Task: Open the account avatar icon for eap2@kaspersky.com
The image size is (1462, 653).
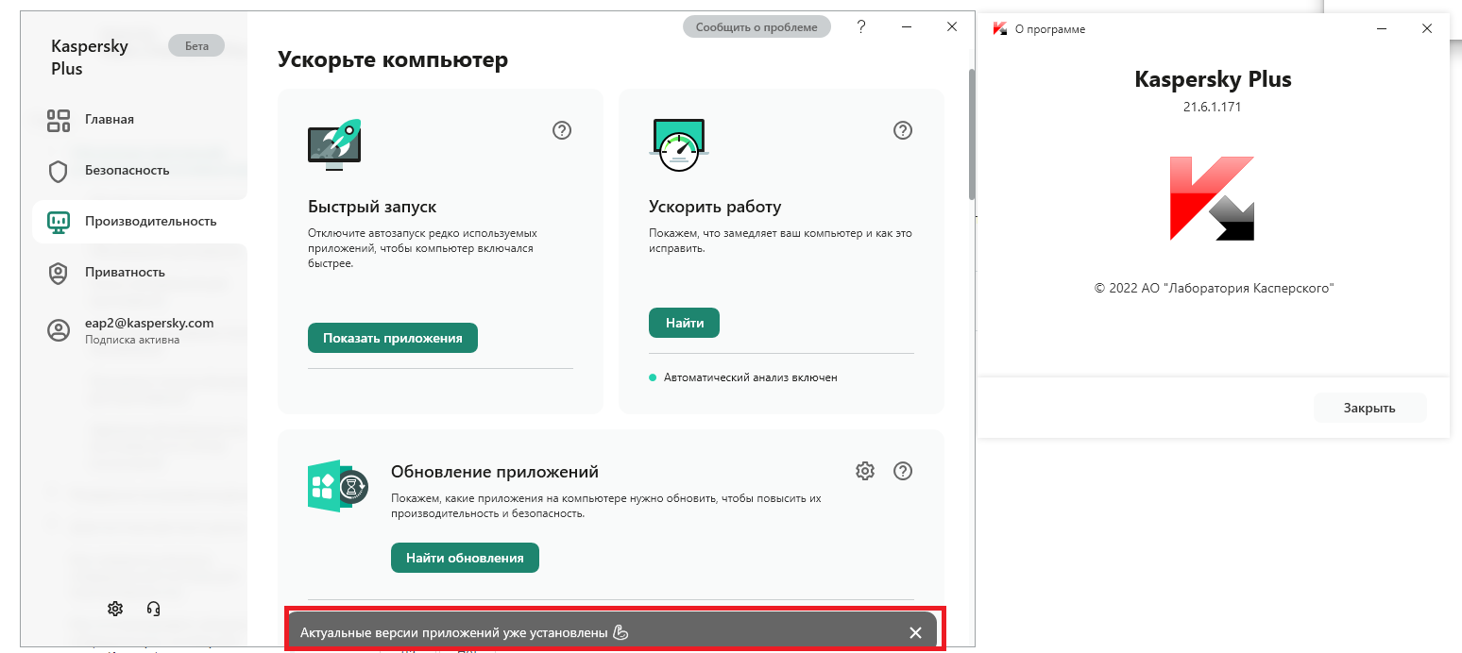Action: [59, 330]
